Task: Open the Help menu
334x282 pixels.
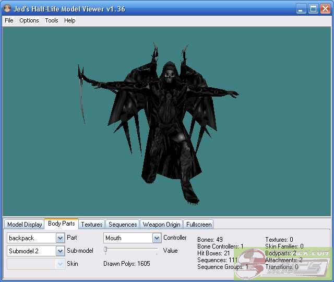Action: click(70, 20)
